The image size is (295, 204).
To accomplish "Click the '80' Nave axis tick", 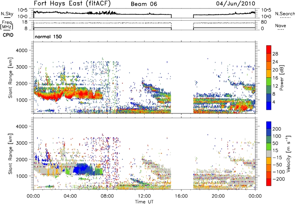I will [264, 22].
